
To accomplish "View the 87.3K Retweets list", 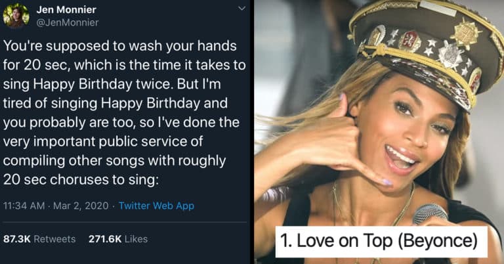I will 40,238.
